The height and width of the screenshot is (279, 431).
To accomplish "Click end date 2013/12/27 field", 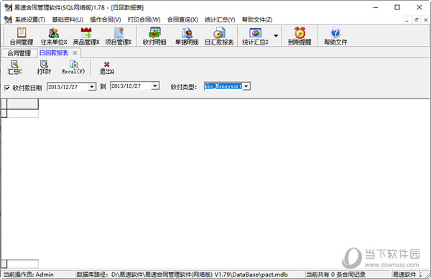I will click(x=131, y=86).
